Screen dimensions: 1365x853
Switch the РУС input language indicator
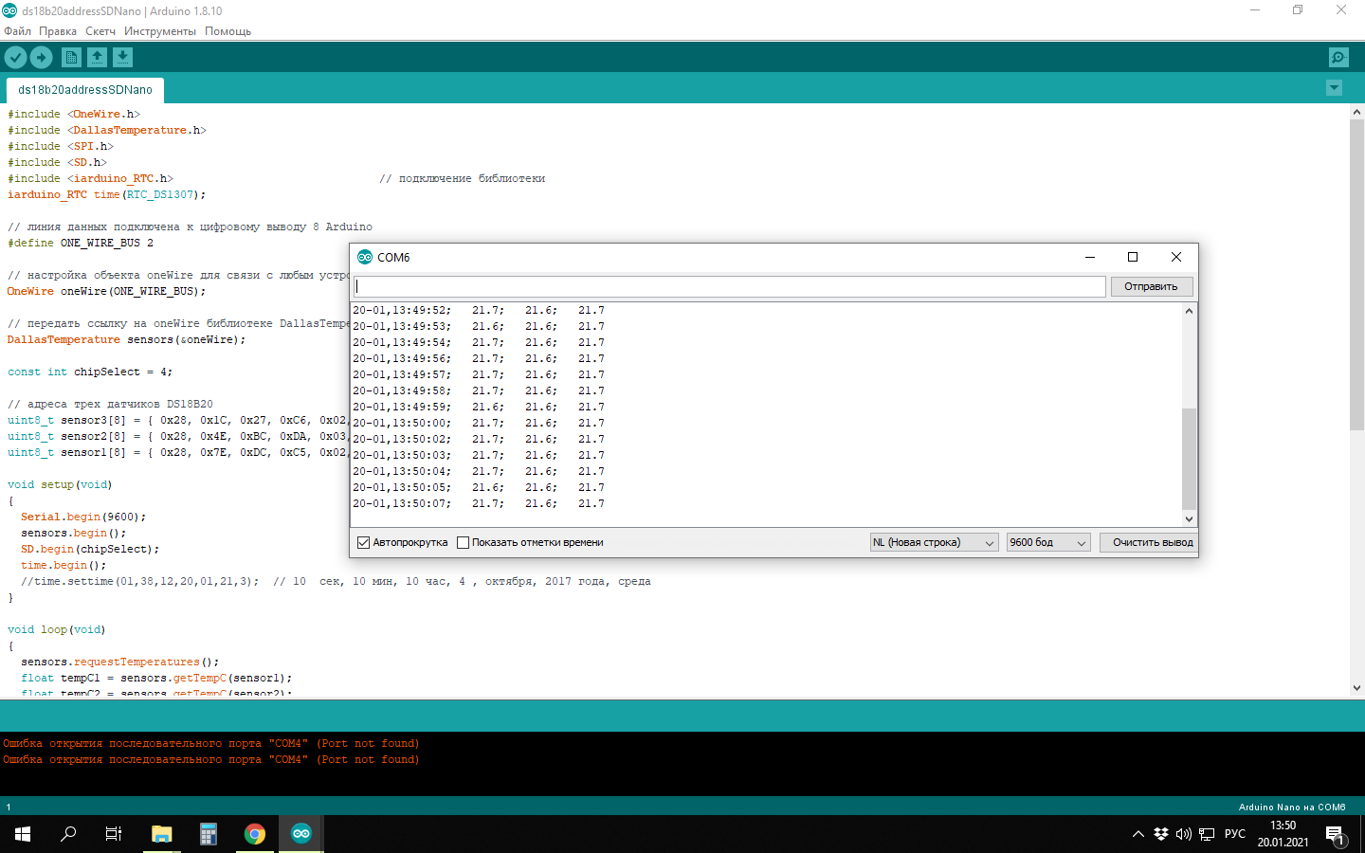tap(1235, 834)
